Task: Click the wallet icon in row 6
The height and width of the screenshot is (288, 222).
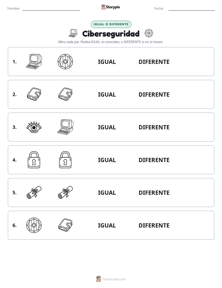Action: [x=65, y=225]
